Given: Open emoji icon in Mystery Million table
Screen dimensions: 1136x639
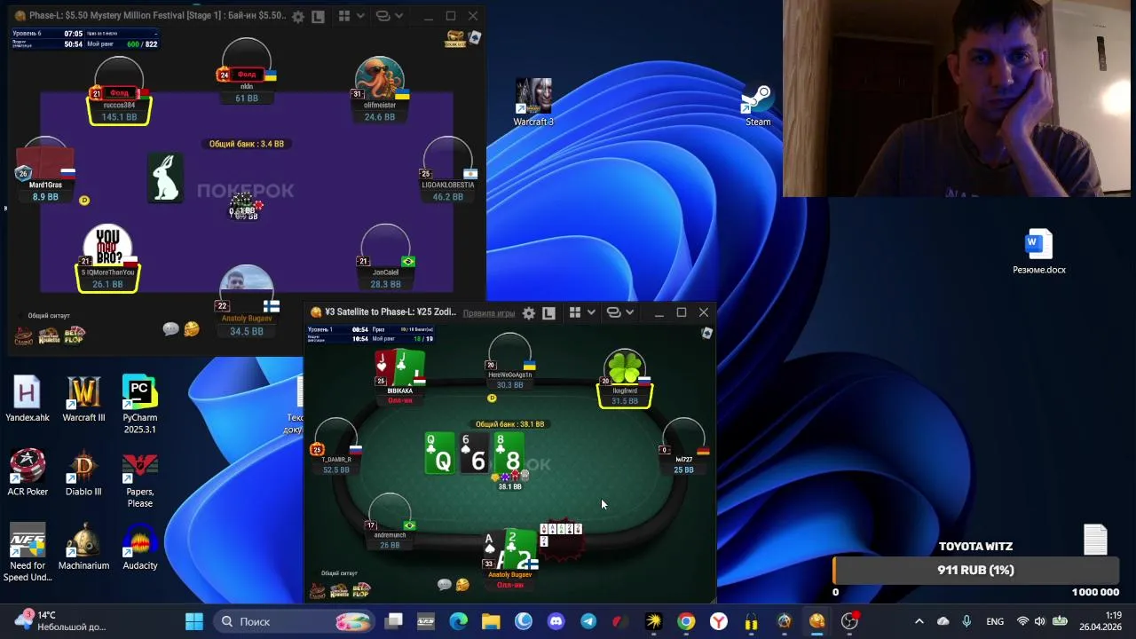Looking at the screenshot, I should point(192,329).
